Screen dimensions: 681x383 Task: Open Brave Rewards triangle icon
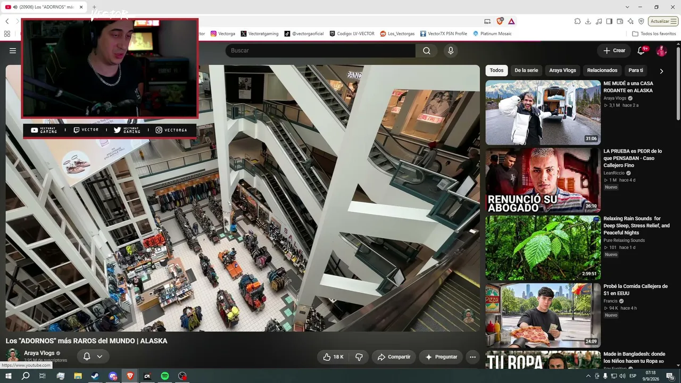click(511, 21)
